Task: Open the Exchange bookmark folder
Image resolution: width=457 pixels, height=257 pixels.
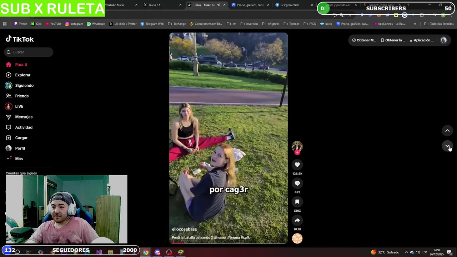Action: pyautogui.click(x=177, y=24)
